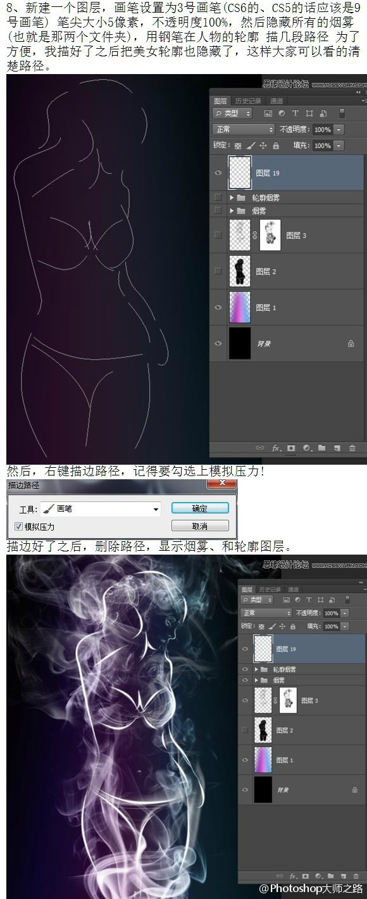Click lock all padlock icon beside the outline sketch
The image size is (367, 899).
click(x=276, y=146)
